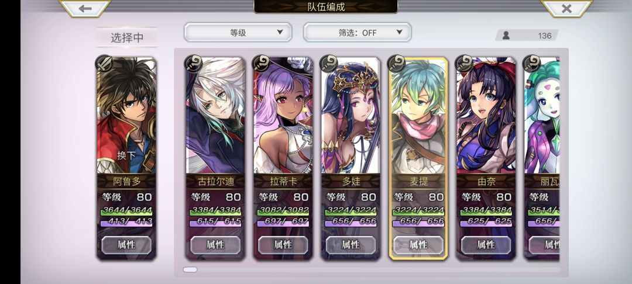This screenshot has height=284, width=632.
Task: Tap the sword class icon on 阿鲁多
Action: 104,64
